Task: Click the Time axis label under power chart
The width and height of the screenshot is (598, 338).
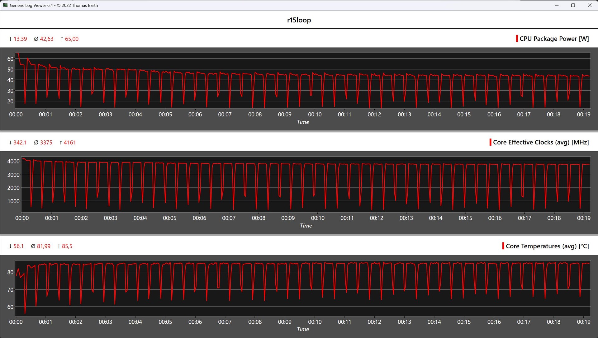Action: point(303,122)
